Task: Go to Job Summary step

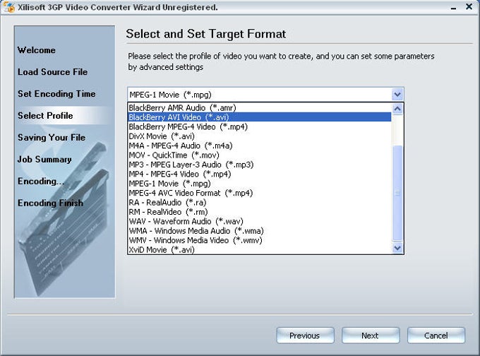Action: click(x=44, y=160)
